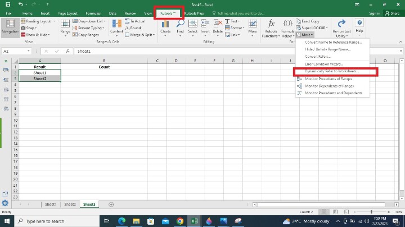Click the To Actual tool
The height and width of the screenshot is (227, 405).
click(135, 21)
